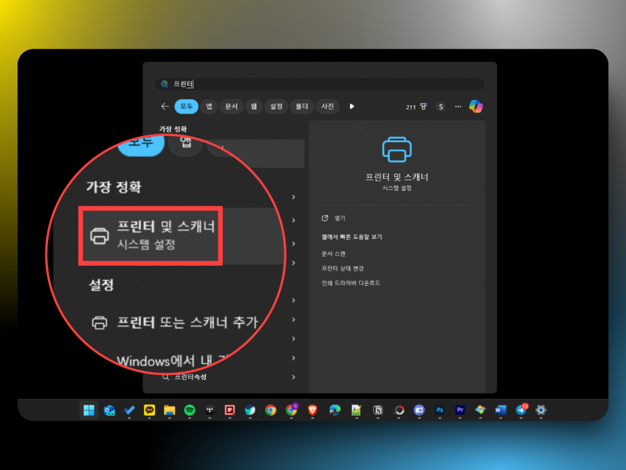
Task: Click the search field containing 프린터
Action: [319, 84]
